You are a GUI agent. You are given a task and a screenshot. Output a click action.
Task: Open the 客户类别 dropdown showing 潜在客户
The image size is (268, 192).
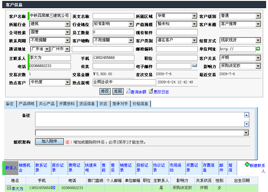(177, 40)
